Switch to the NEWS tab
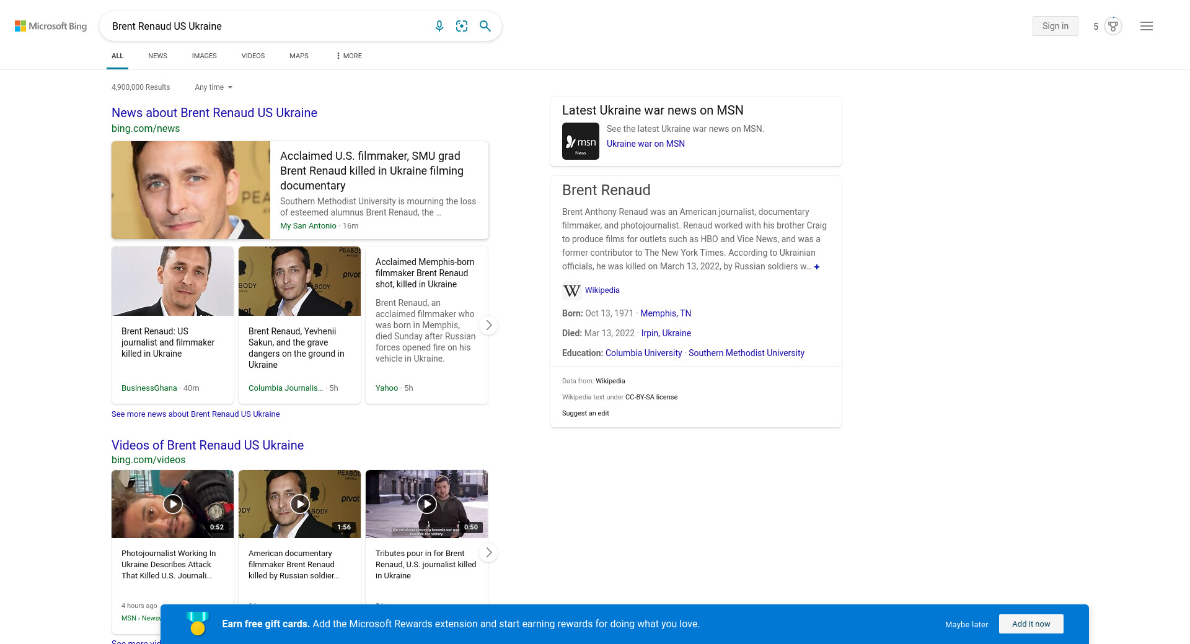The image size is (1190, 644). tap(157, 56)
